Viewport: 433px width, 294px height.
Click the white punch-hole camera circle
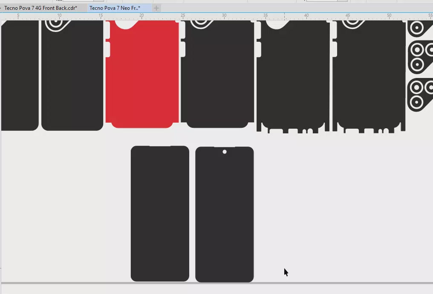click(225, 152)
